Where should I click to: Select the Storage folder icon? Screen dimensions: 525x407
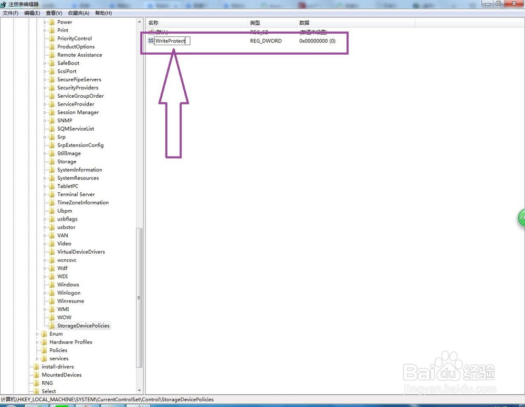[52, 161]
